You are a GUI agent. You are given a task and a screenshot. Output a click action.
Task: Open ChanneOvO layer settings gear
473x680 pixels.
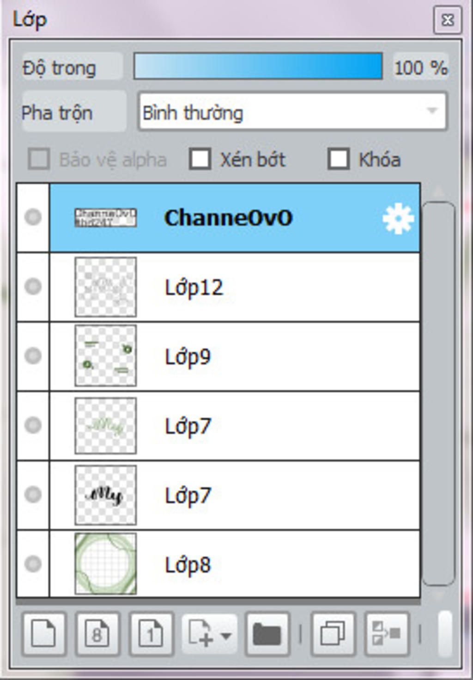click(398, 218)
